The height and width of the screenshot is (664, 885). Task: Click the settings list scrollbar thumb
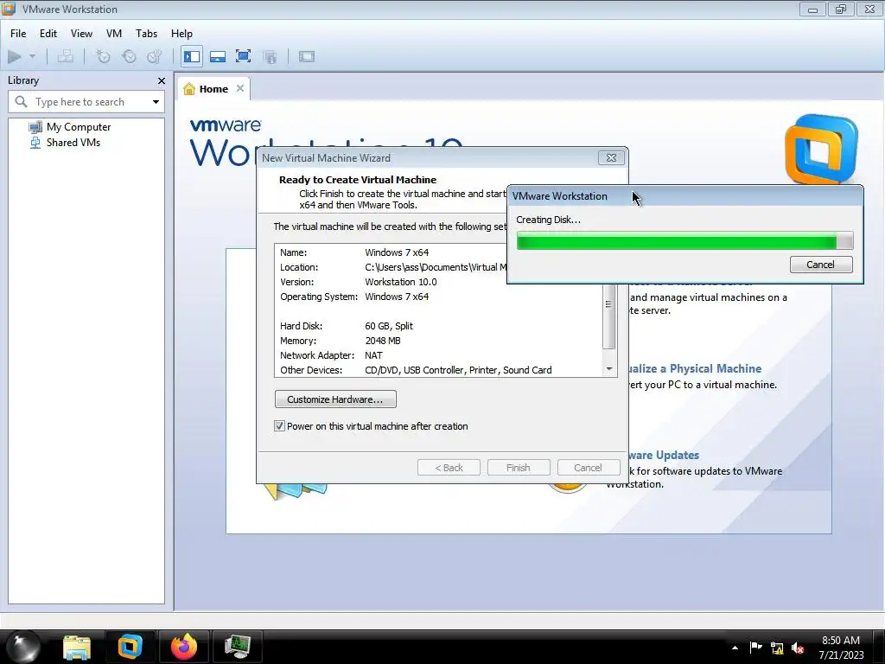608,316
